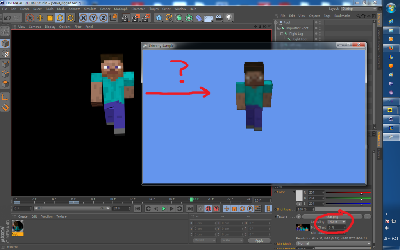Adjust the Brightness slider
The width and height of the screenshot is (400, 250).
click(343, 209)
